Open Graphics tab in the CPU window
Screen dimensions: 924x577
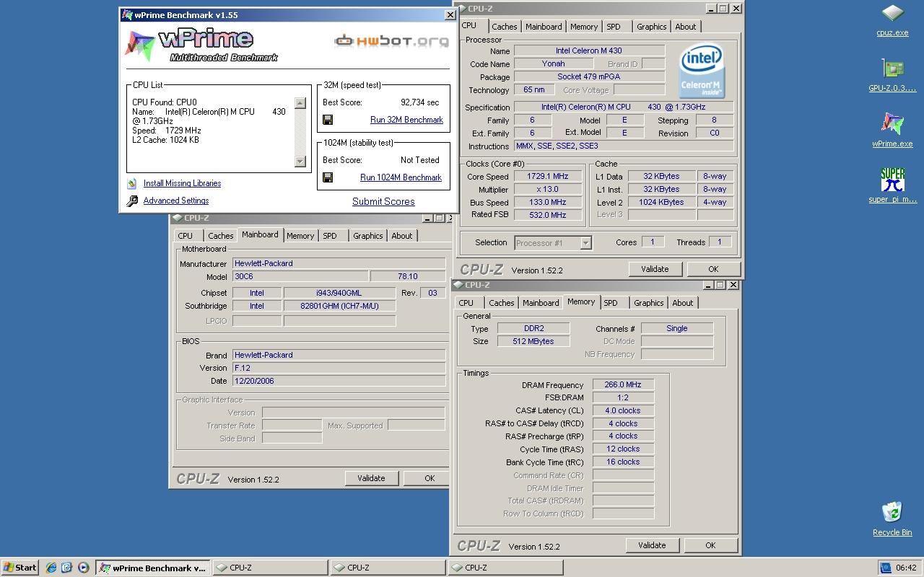tap(651, 27)
